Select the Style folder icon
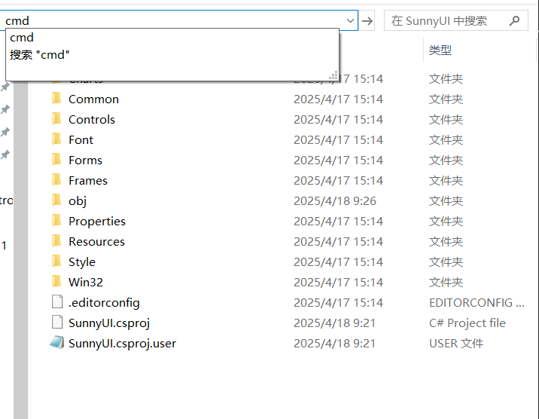The image size is (539, 419). tap(56, 261)
